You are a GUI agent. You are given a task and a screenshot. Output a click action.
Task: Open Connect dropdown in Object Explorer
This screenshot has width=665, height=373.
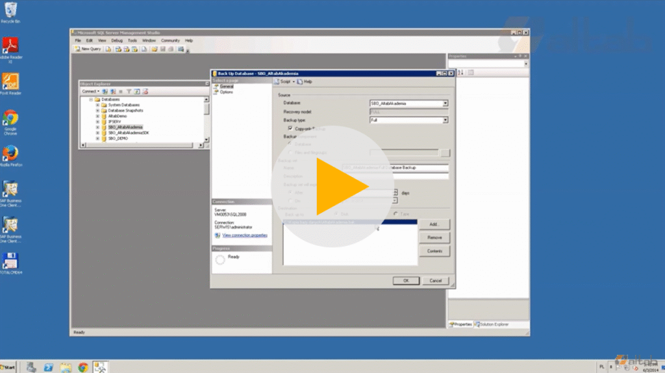pos(91,91)
